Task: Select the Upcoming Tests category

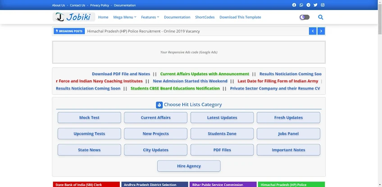Action: [89, 134]
